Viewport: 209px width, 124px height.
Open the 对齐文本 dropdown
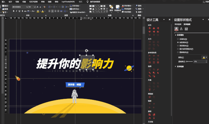(75, 9)
